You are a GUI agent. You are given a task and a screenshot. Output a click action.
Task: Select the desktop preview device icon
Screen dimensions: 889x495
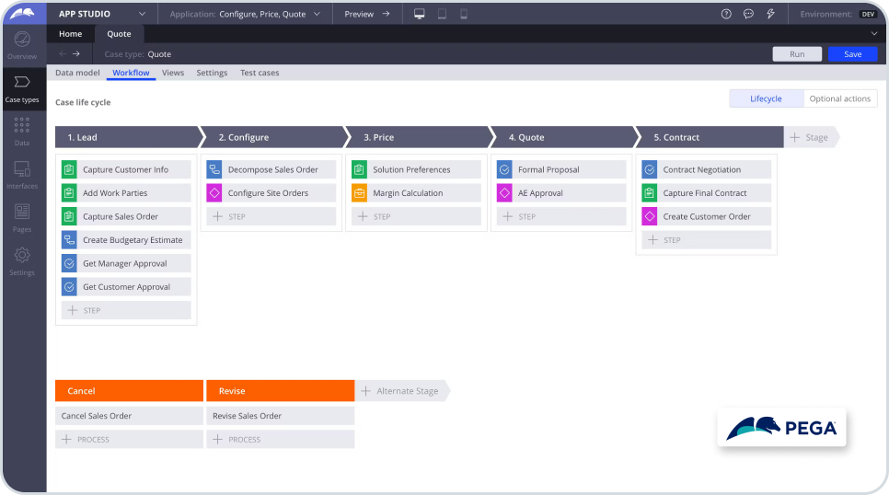point(419,14)
